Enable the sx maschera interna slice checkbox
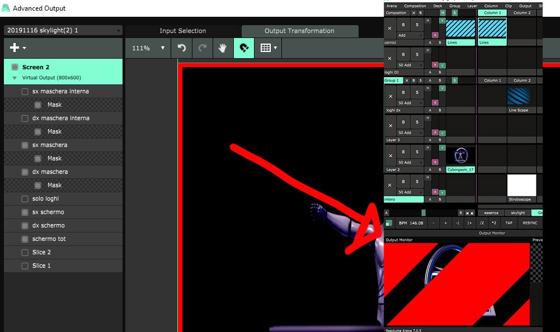This screenshot has height=332, width=560. coord(25,92)
